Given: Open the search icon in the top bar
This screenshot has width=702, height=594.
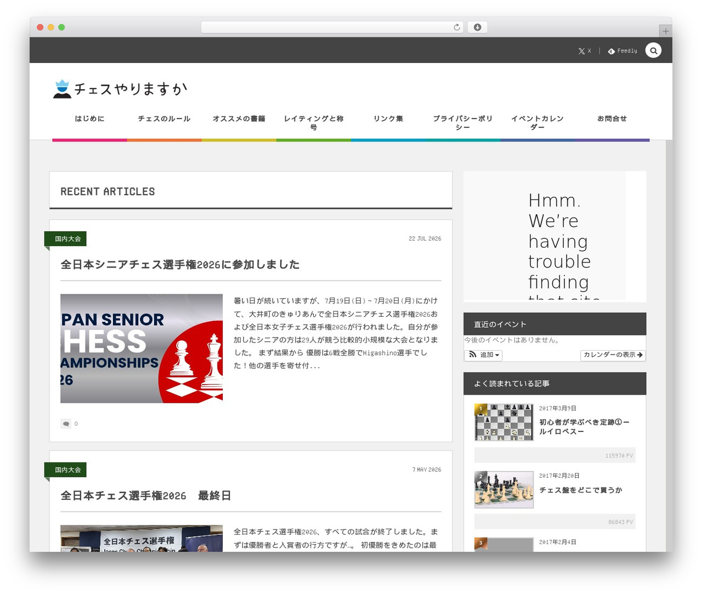Looking at the screenshot, I should (653, 50).
